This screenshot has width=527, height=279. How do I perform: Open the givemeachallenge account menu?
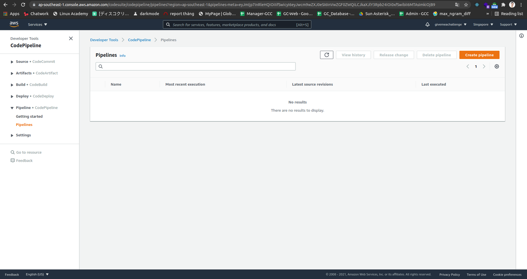(450, 25)
